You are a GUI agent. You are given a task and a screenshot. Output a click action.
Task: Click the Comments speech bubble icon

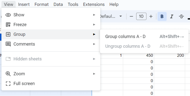point(8,44)
